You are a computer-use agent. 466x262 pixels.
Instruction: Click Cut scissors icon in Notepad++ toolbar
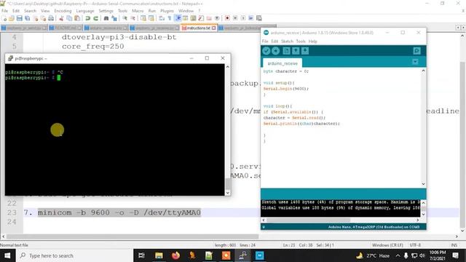click(61, 18)
